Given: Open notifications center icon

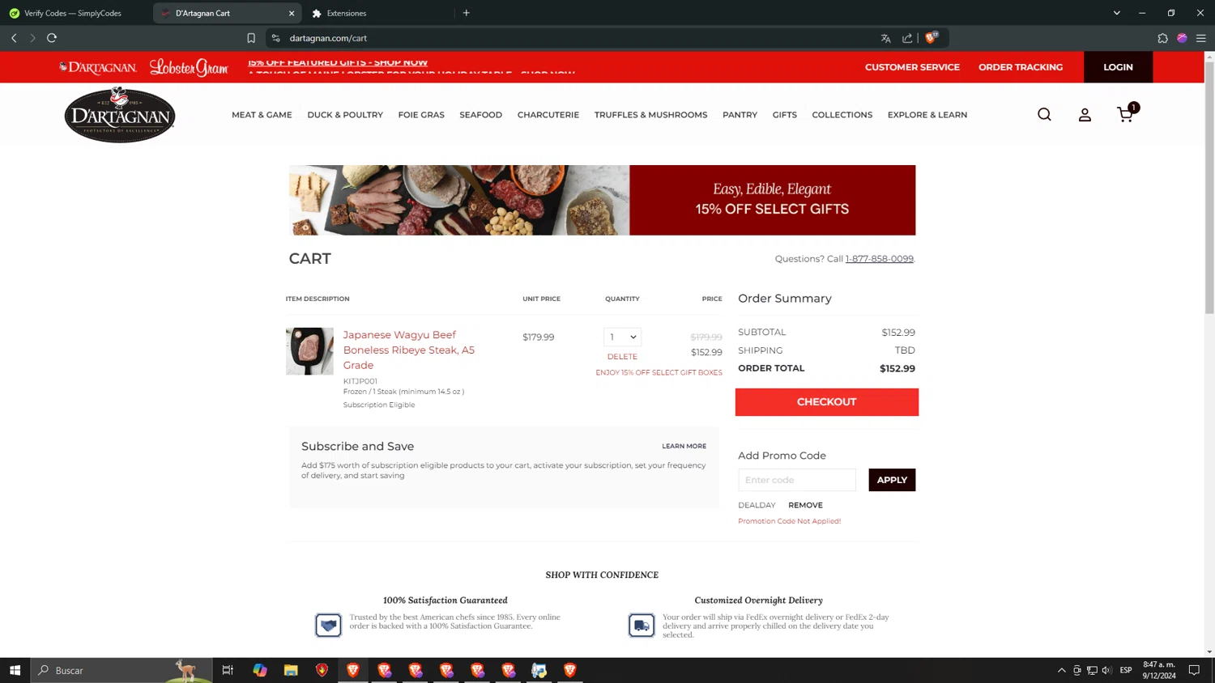Looking at the screenshot, I should (1194, 670).
